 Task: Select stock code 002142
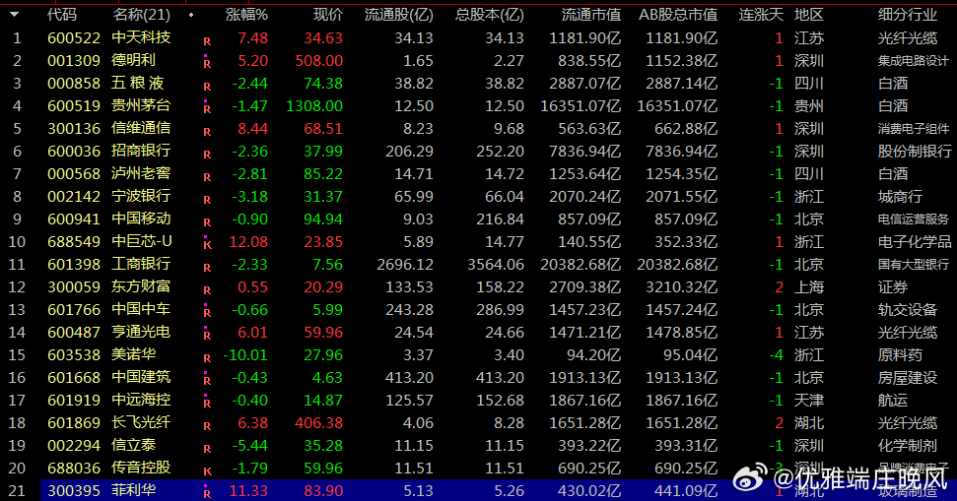(74, 196)
